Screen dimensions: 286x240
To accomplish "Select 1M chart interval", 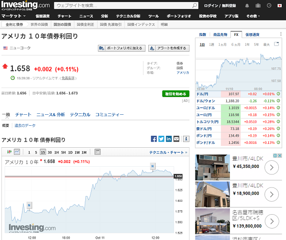I will (x=84, y=153).
